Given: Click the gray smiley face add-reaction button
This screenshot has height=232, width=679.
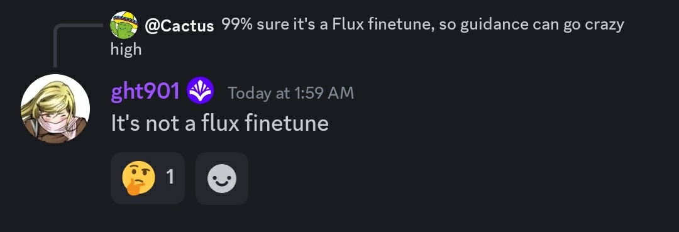Looking at the screenshot, I should pos(222,179).
